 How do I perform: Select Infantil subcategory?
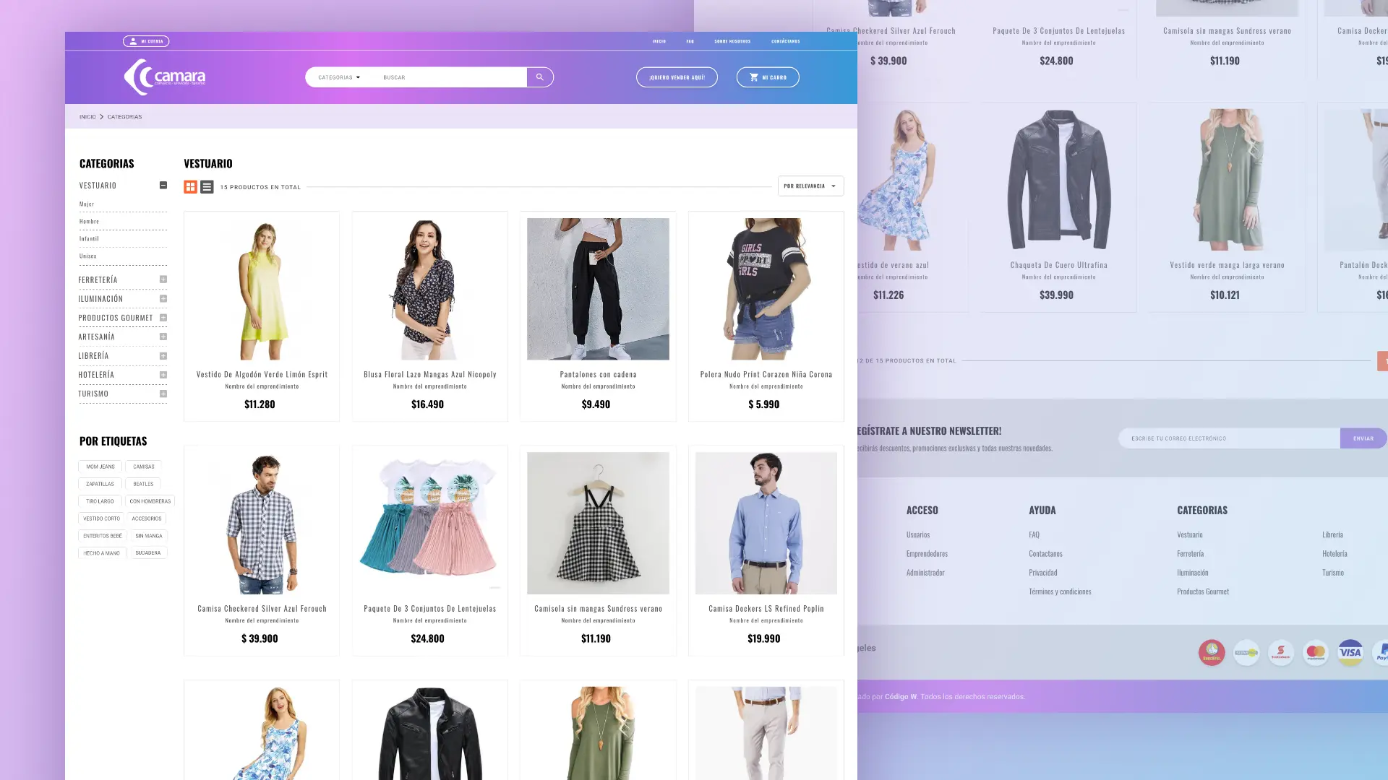[89, 239]
